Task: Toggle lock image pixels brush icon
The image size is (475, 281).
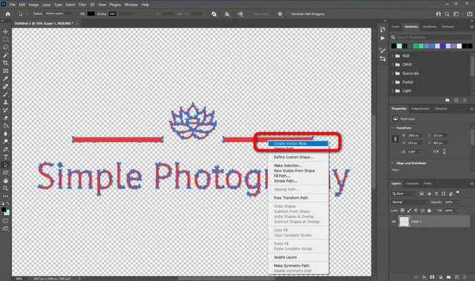Action: click(x=409, y=211)
